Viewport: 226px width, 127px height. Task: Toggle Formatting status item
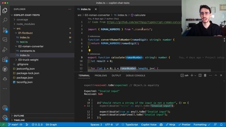point(202,125)
